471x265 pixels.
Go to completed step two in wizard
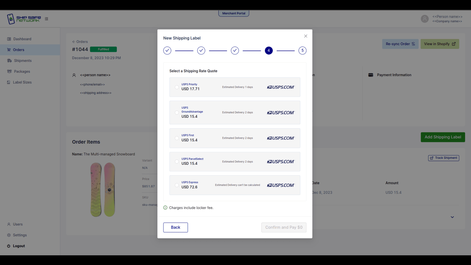click(x=201, y=50)
